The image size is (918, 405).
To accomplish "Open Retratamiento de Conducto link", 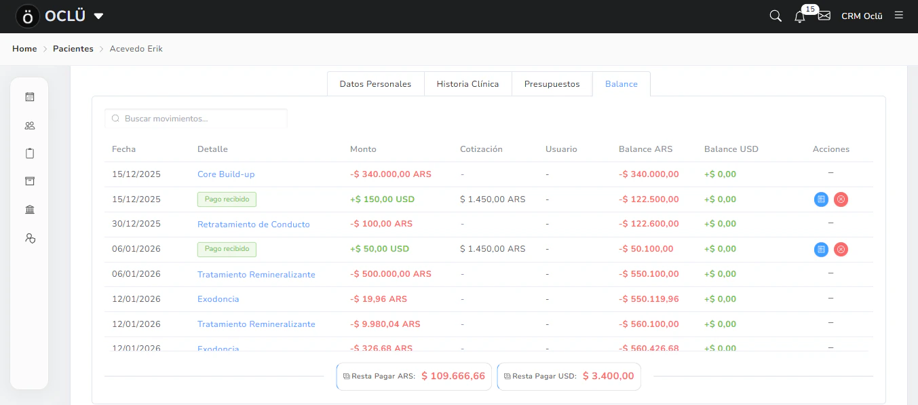I will click(x=254, y=225).
